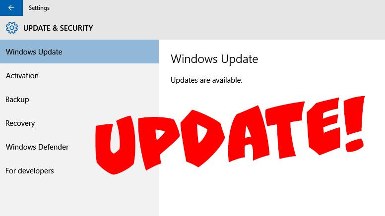Click the red letter U graphic
Viewport: 385px width, 216px height.
point(116,145)
